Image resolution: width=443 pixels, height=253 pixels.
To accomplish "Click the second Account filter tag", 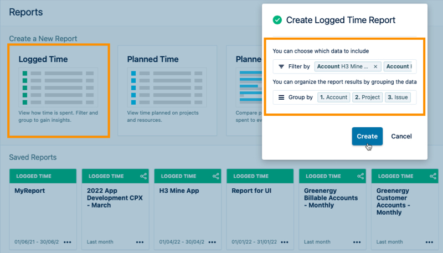I will pyautogui.click(x=398, y=66).
